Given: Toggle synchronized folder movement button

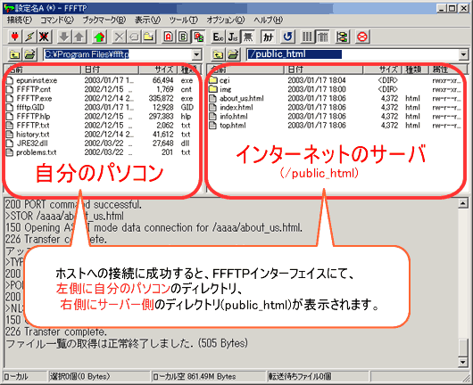Looking at the screenshot, I should pyautogui.click(x=342, y=37).
